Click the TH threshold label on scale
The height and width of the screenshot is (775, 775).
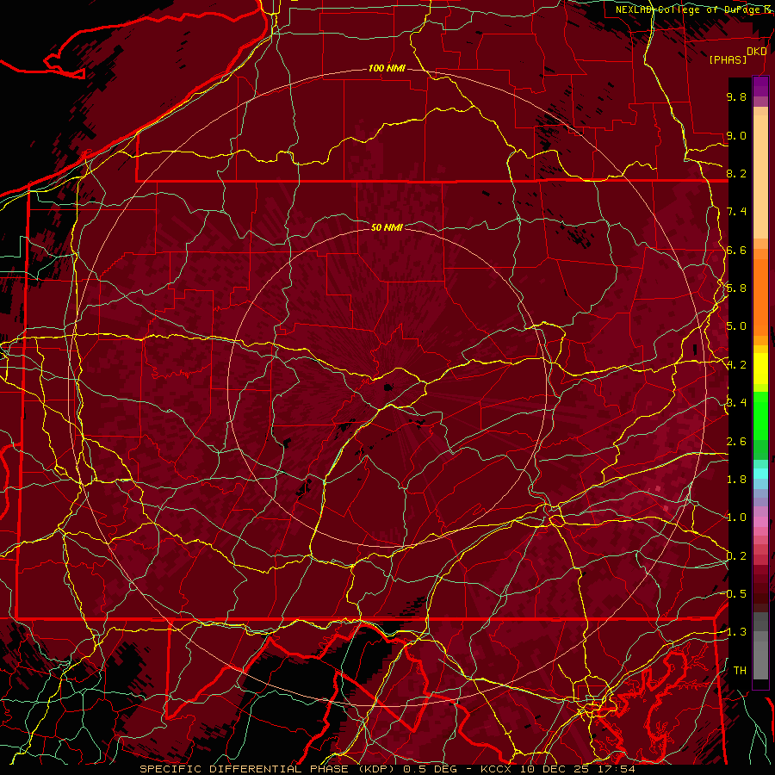pos(740,671)
